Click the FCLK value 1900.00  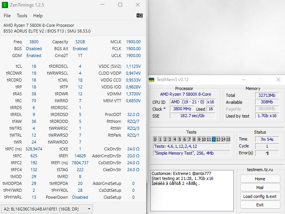click(133, 49)
